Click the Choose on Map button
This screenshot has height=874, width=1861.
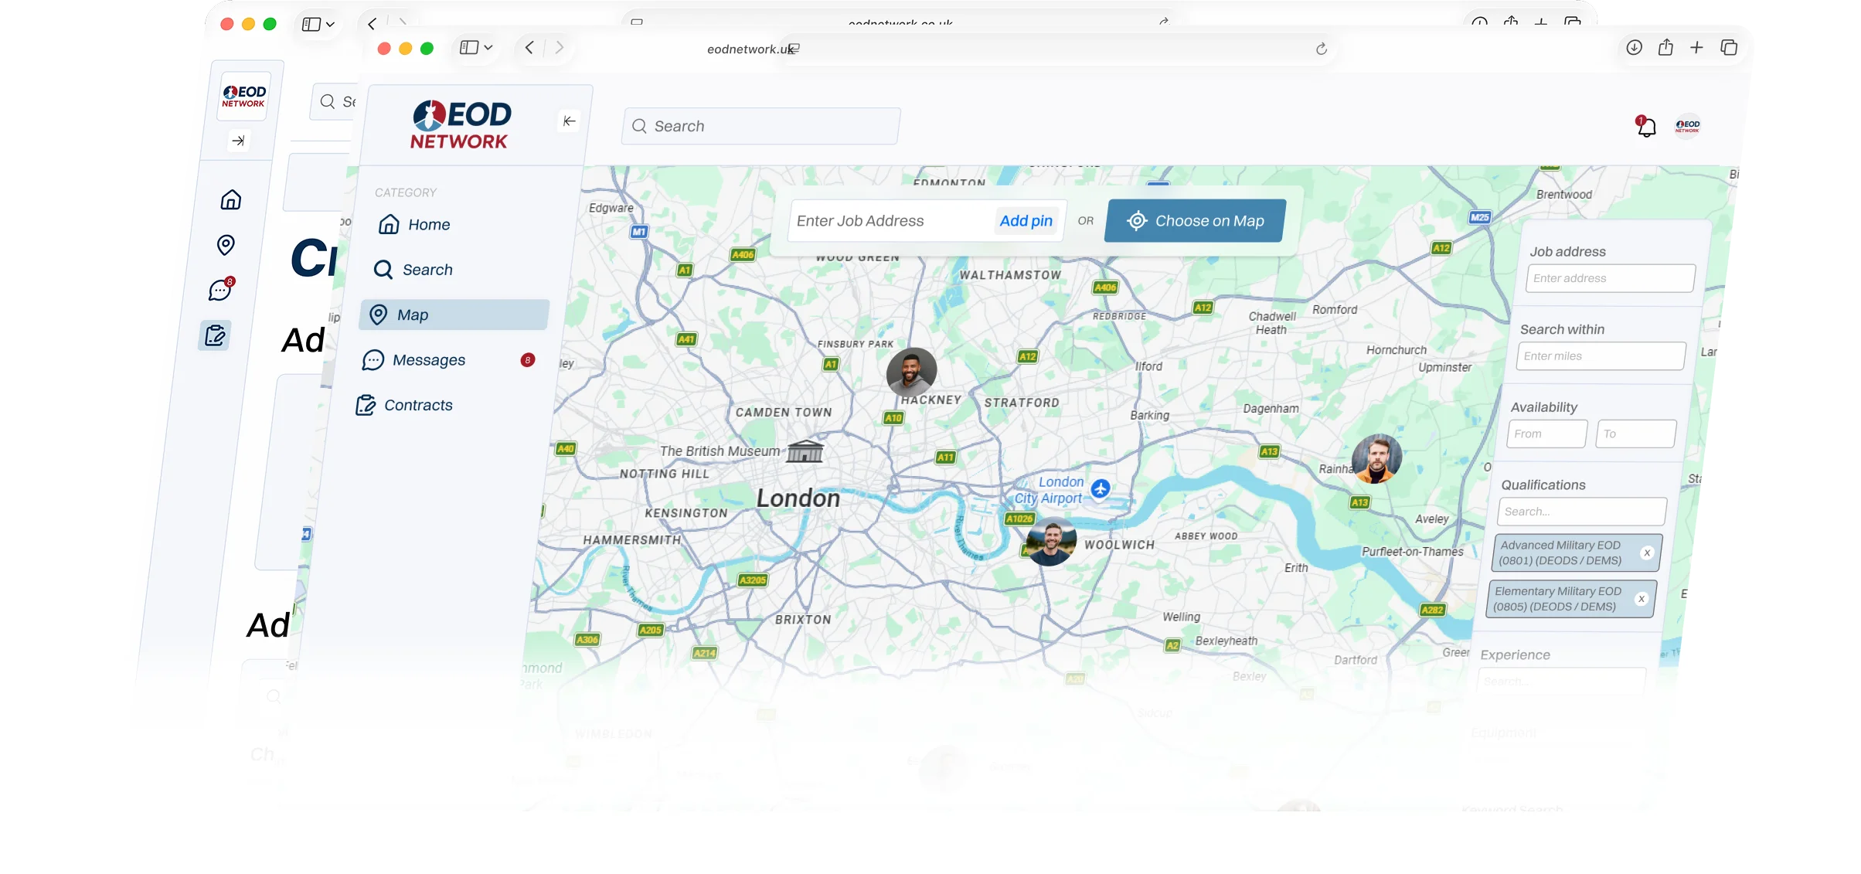click(x=1195, y=221)
